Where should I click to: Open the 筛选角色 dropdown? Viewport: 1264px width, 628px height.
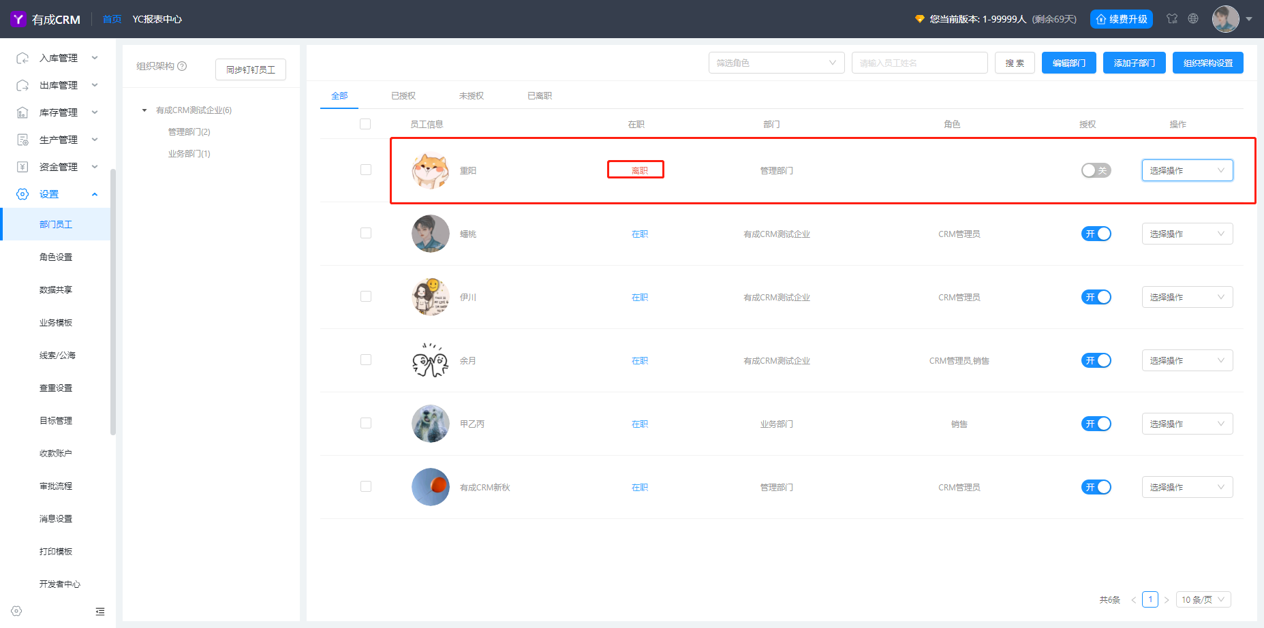(777, 63)
